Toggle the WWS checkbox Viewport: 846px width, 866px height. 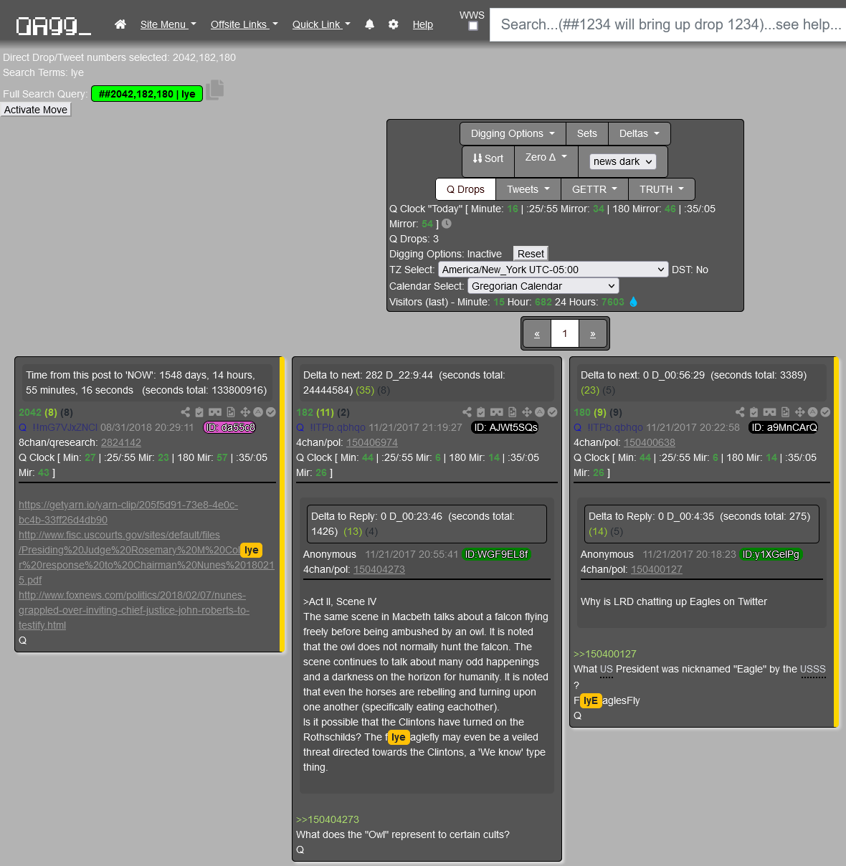tap(473, 26)
